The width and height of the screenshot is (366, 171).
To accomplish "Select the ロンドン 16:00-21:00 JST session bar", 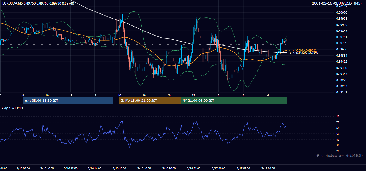I will (x=150, y=101).
